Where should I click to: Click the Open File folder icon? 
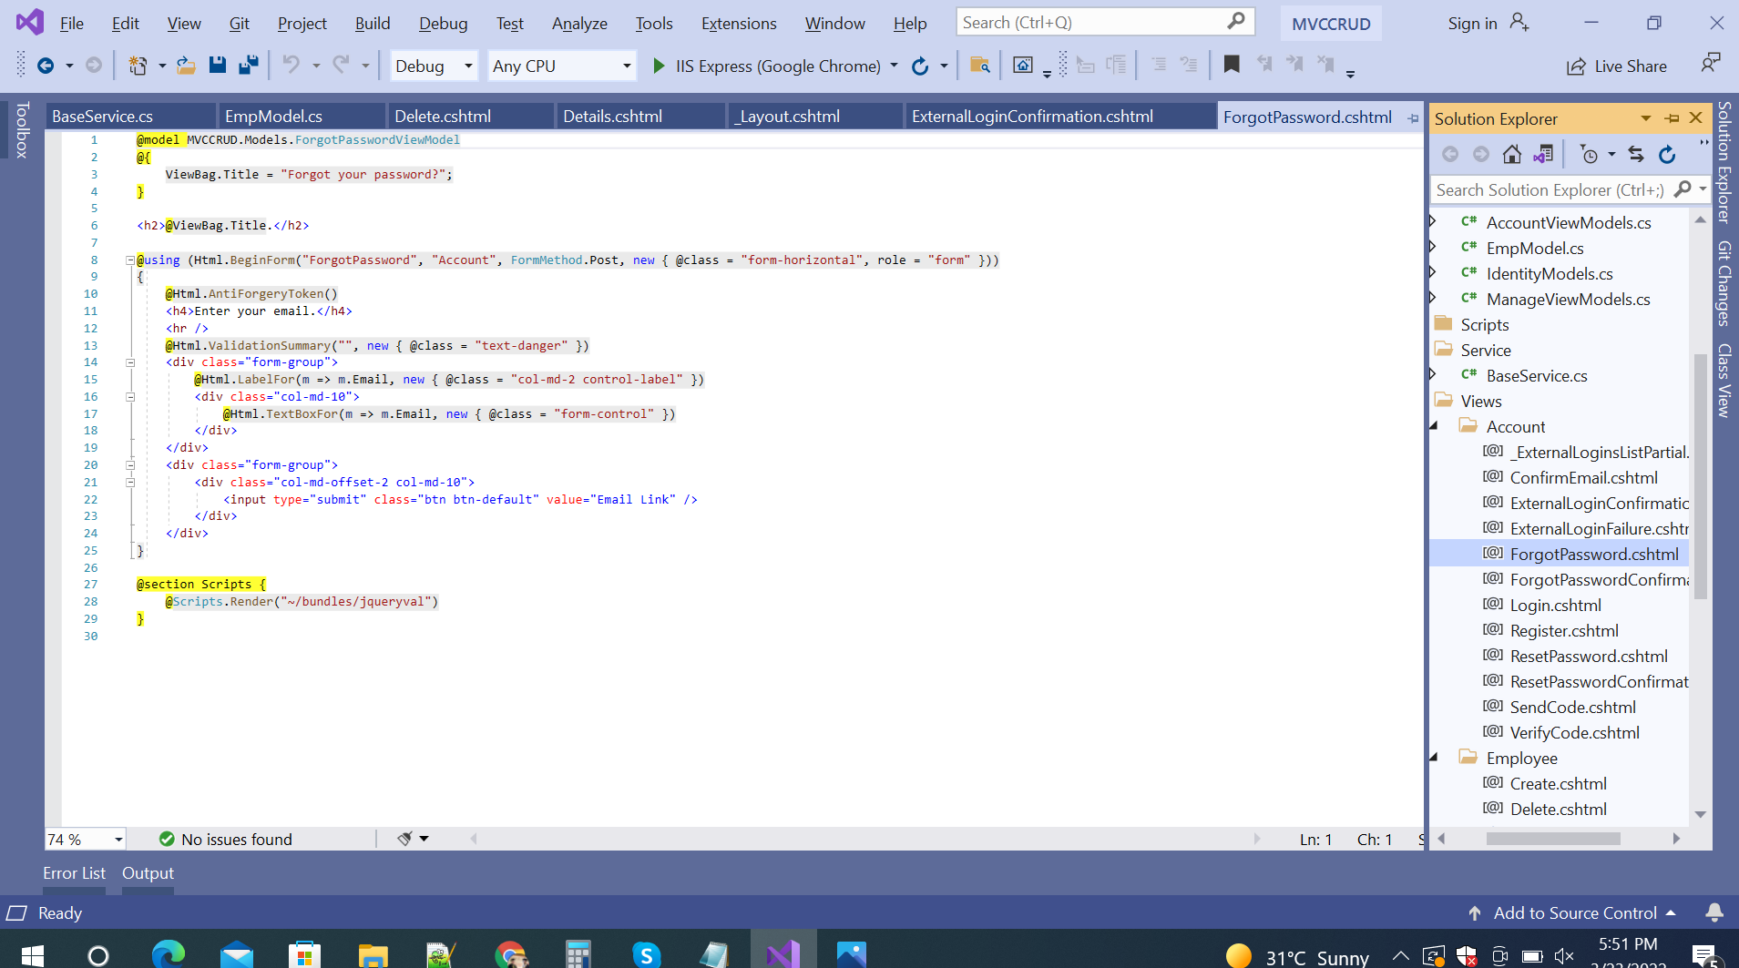click(x=186, y=65)
